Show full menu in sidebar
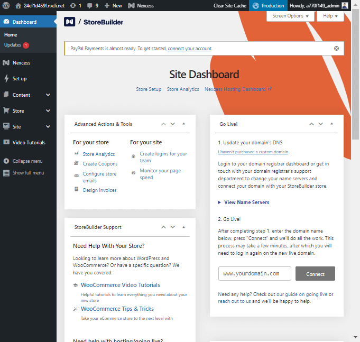Viewport: 360px width, 342px height. pos(24,173)
